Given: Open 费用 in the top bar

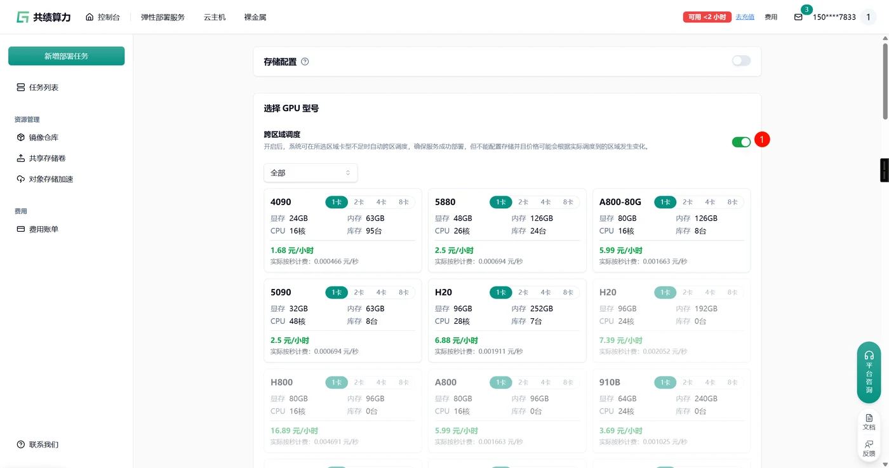Looking at the screenshot, I should click(771, 17).
